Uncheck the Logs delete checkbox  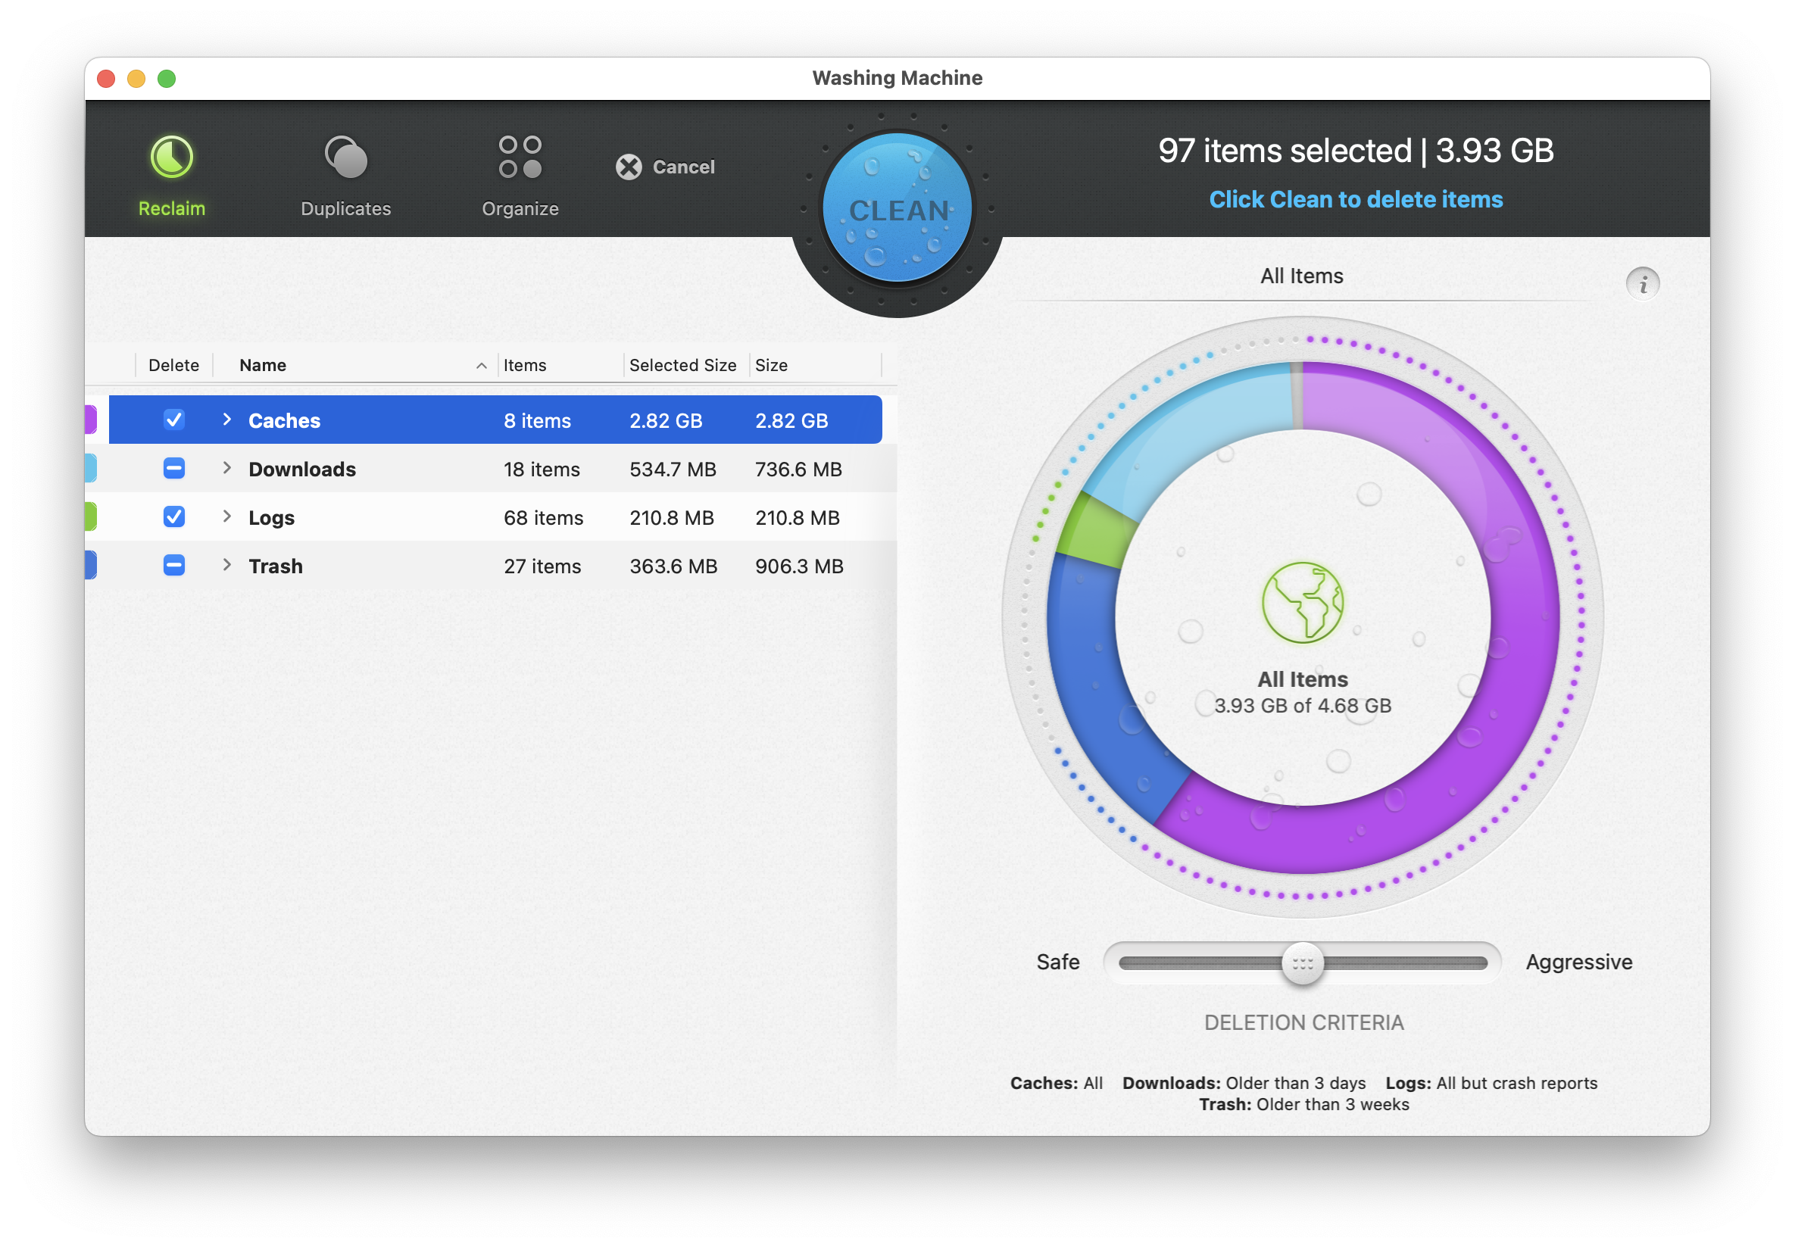[x=173, y=516]
